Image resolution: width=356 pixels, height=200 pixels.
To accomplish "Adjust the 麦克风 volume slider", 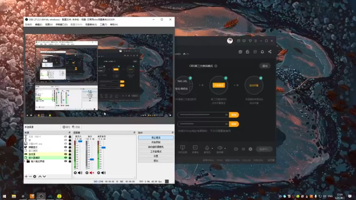I will [x=80, y=141].
